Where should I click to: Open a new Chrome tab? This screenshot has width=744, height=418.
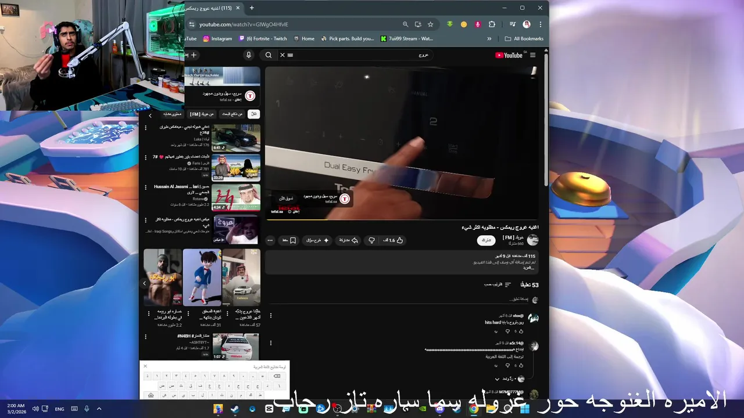252,8
